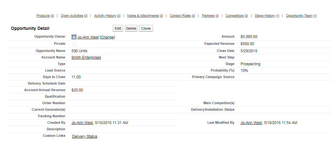The width and height of the screenshot is (332, 143).
Task: Open Jo-Ann West in Created By field
Action: pos(82,123)
